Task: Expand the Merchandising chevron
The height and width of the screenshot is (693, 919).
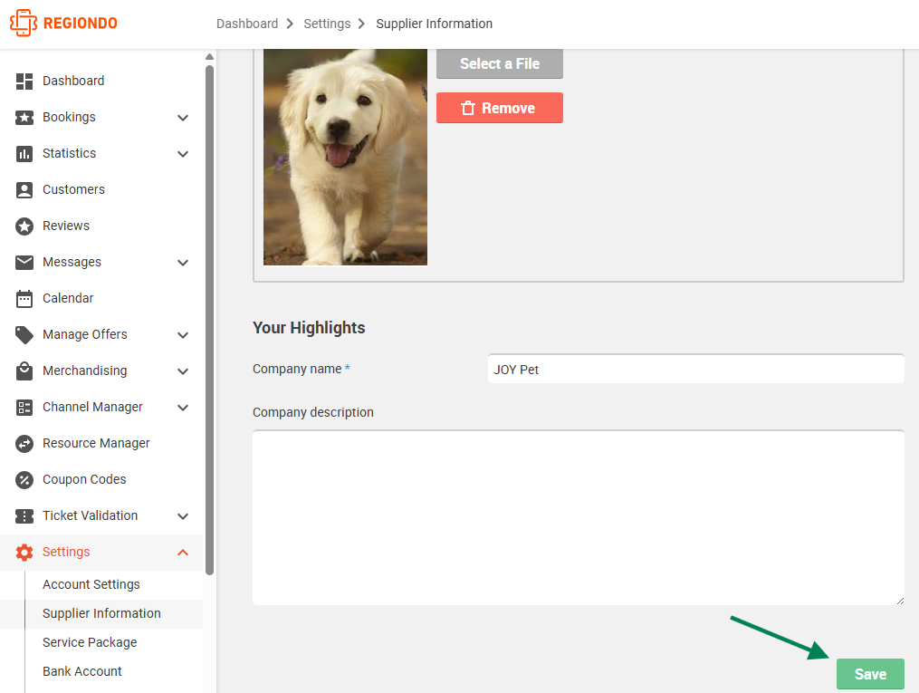Action: 183,371
